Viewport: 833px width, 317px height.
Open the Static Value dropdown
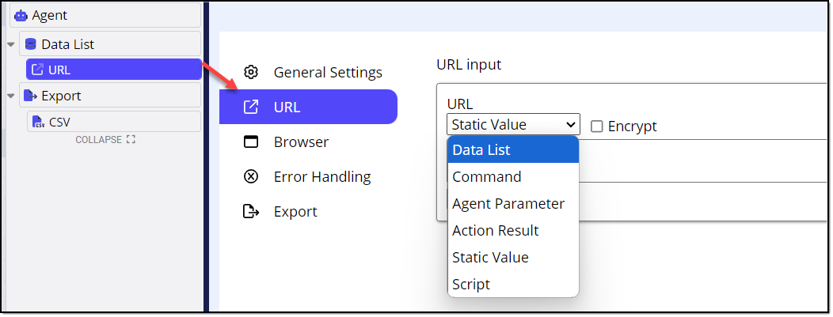(x=513, y=125)
